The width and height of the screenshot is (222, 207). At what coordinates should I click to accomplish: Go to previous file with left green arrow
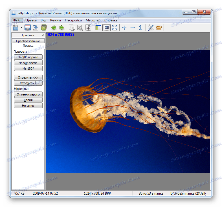coord(54,28)
